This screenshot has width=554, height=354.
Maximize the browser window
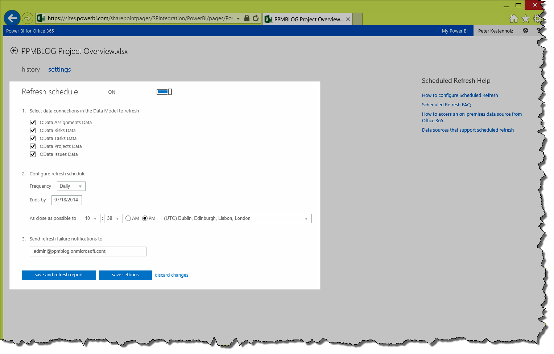pyautogui.click(x=518, y=5)
